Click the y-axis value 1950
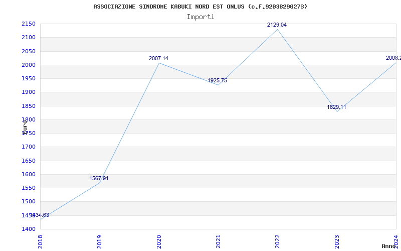401x251 pixels. 29,78
